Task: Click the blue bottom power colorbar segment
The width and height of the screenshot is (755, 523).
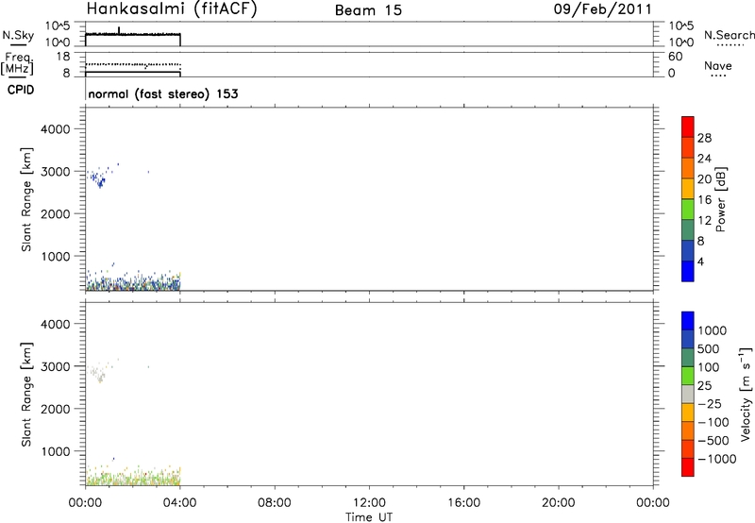Action: click(x=688, y=271)
